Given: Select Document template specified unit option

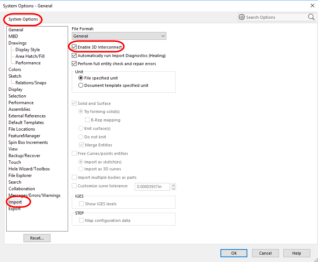Looking at the screenshot, I should coord(81,85).
